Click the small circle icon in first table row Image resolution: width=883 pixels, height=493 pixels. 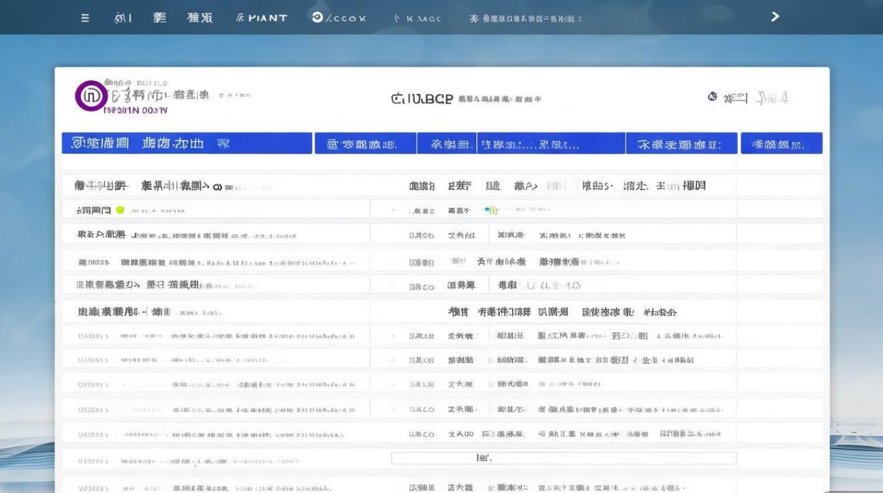coord(217,187)
